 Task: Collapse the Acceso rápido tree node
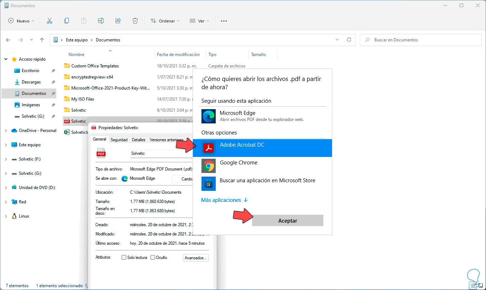[6, 59]
